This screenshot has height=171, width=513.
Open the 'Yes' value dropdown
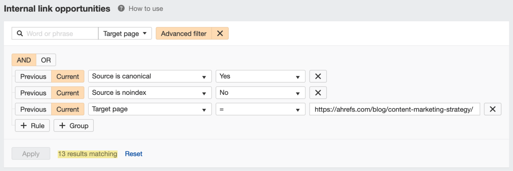click(x=260, y=76)
